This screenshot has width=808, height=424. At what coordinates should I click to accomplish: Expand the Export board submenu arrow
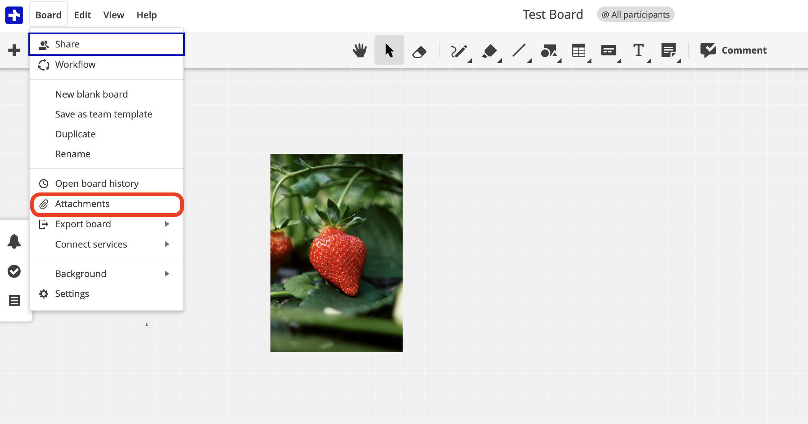167,224
